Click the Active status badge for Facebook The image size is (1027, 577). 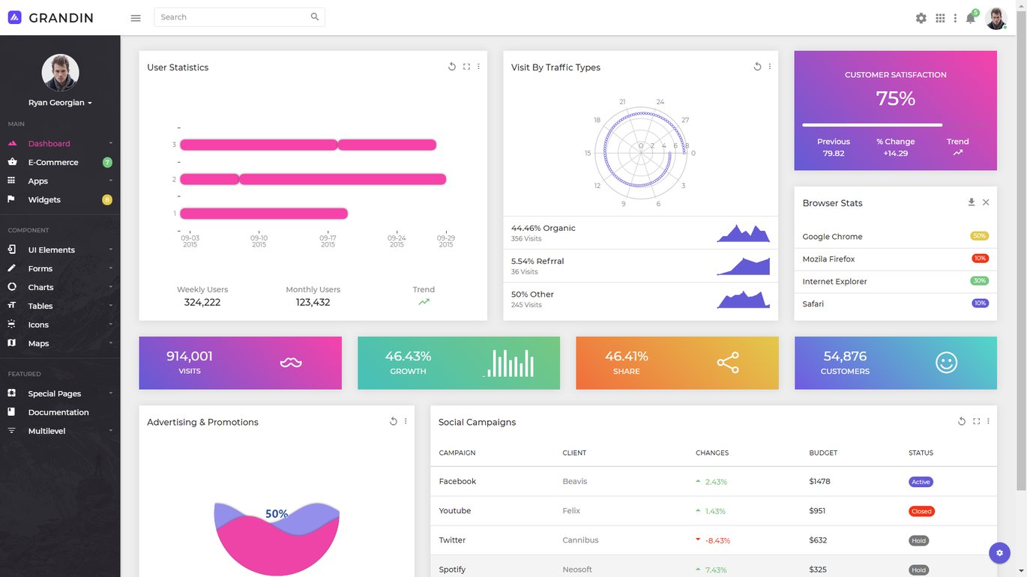pos(921,482)
